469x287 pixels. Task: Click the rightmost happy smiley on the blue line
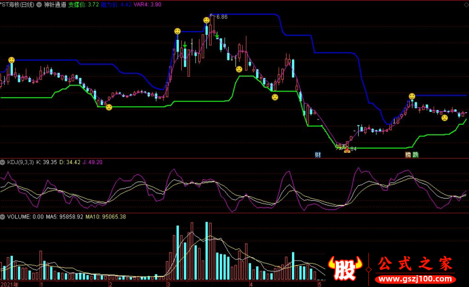coord(412,96)
